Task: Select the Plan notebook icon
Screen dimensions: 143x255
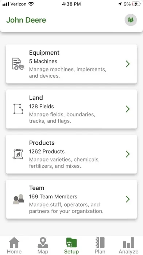Action: coord(100,243)
